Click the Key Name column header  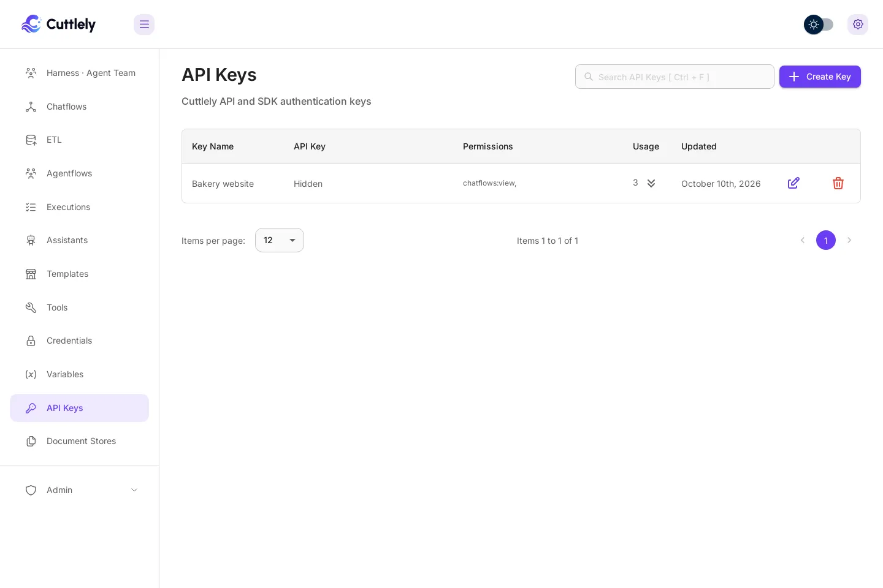[x=213, y=146]
